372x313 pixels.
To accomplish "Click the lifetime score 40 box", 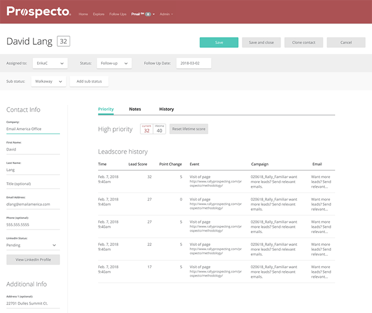I will [x=159, y=129].
